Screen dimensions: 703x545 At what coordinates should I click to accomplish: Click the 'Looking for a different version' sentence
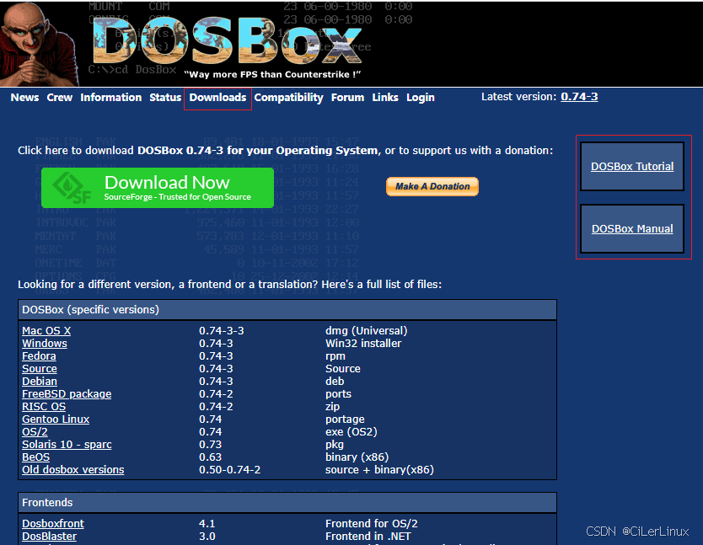click(x=229, y=284)
